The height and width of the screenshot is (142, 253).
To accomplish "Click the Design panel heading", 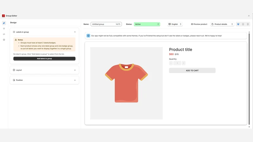I will click(x=13, y=22).
